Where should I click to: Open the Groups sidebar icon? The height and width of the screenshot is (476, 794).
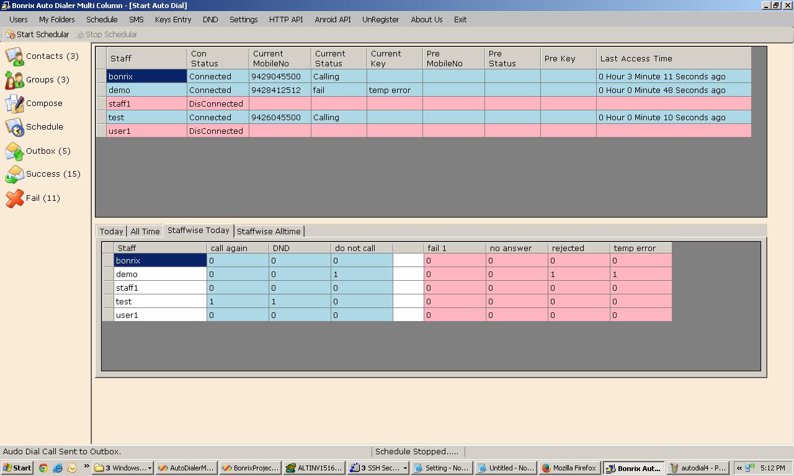click(x=15, y=80)
